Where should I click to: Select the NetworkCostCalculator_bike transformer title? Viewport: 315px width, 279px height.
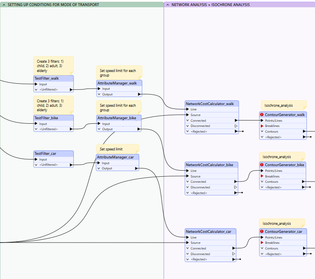click(x=210, y=165)
